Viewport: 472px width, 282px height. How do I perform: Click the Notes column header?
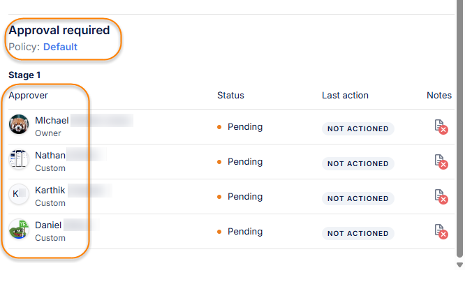tap(439, 95)
